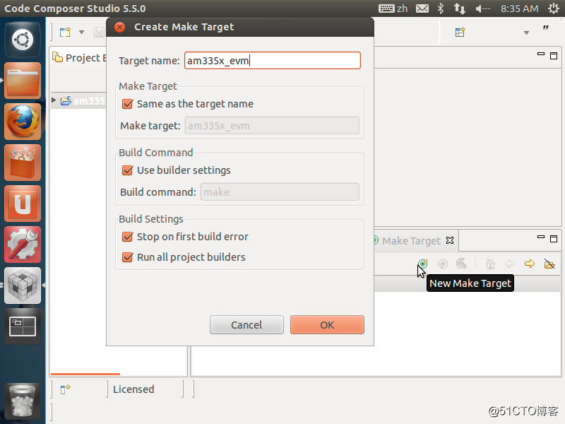Toggle Same as the target name checkbox

[x=128, y=104]
